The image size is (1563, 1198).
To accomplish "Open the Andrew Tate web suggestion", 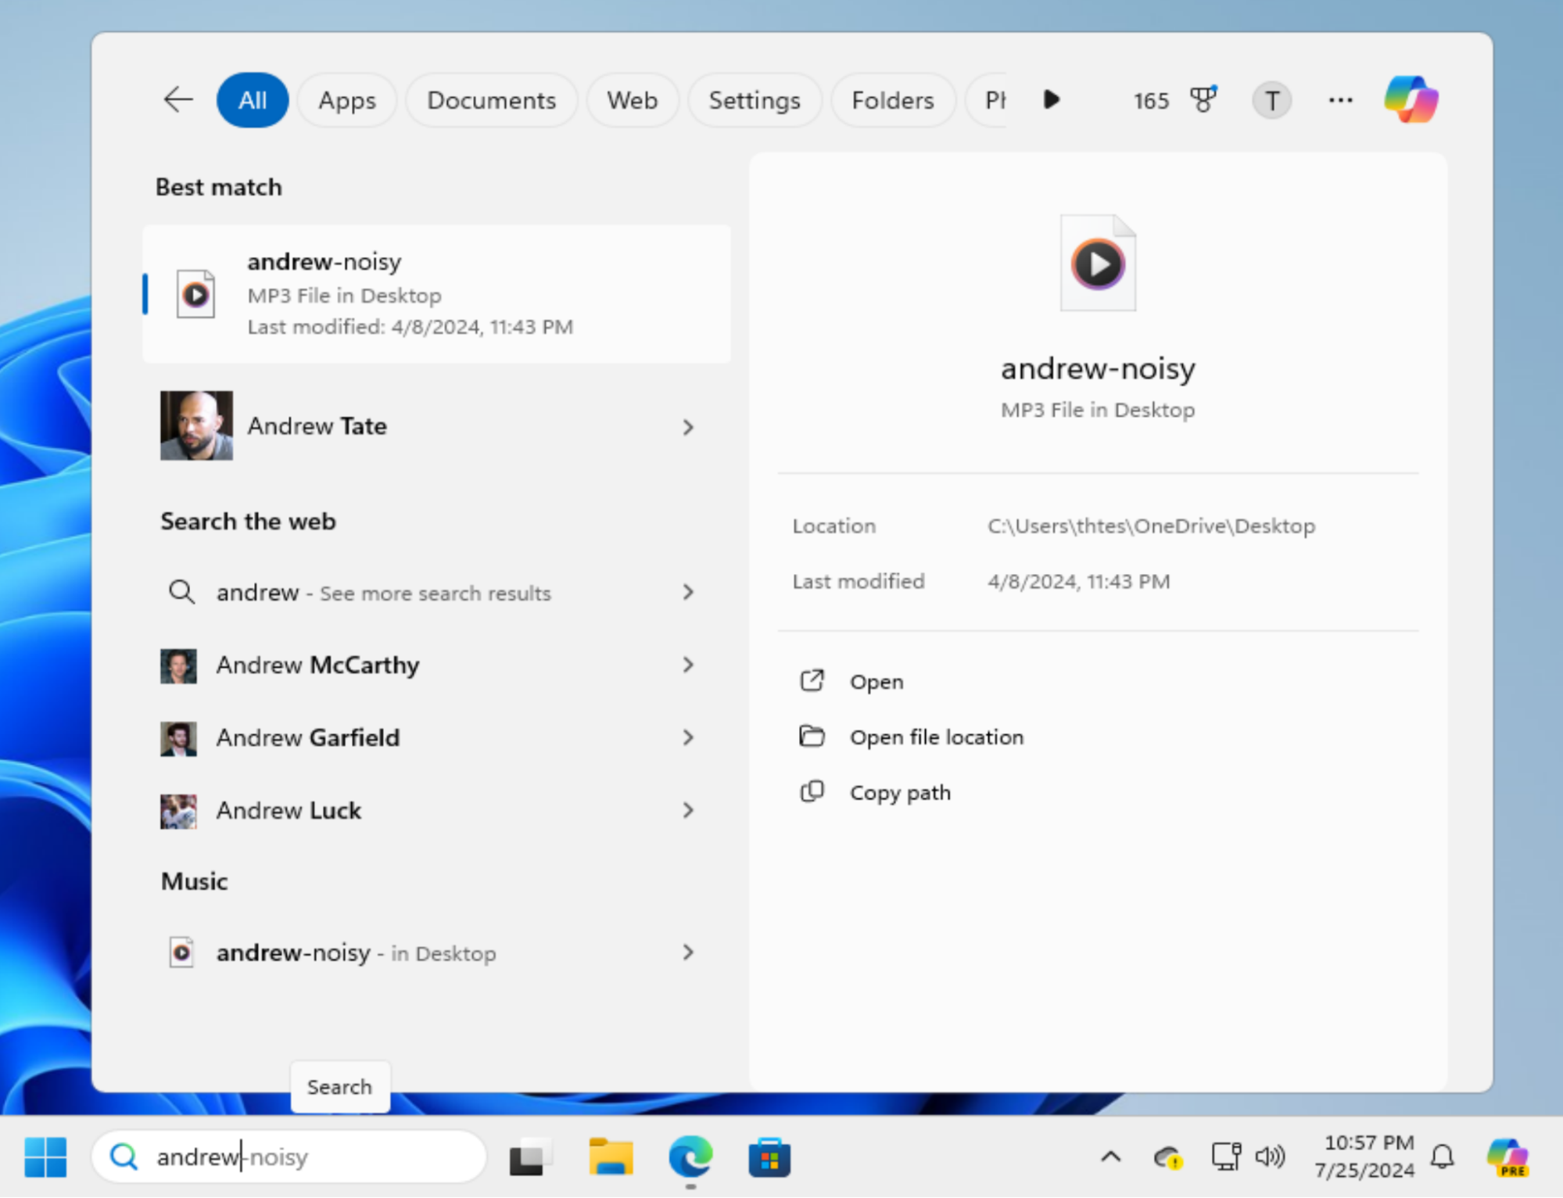I will [436, 426].
